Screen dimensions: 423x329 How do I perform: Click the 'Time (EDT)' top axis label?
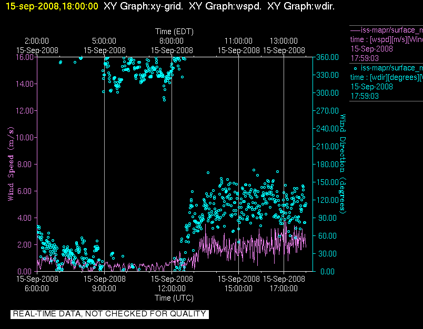point(174,32)
